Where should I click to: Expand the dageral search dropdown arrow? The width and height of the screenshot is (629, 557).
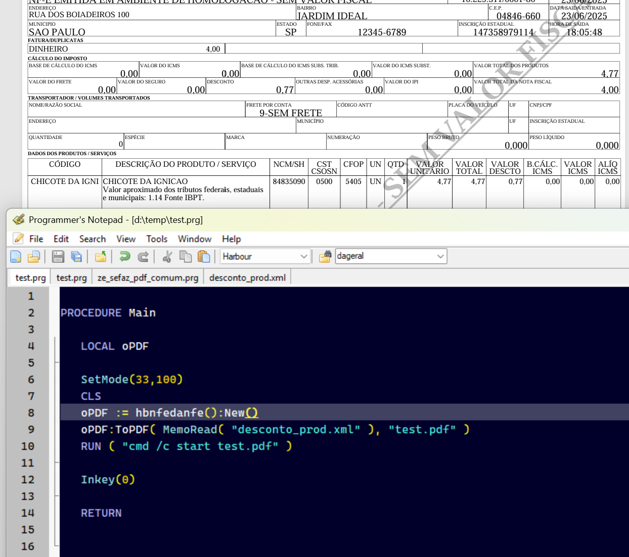[x=440, y=256]
